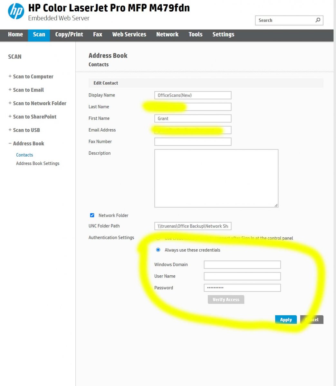Grab the Description box resize handle
This screenshot has height=386, width=336.
tap(276, 205)
